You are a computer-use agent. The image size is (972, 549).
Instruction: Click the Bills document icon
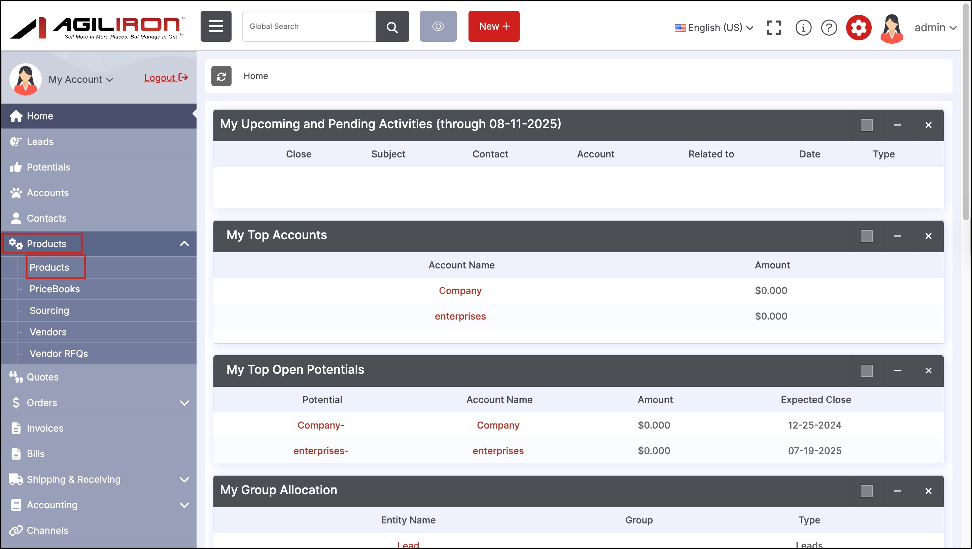tap(16, 453)
